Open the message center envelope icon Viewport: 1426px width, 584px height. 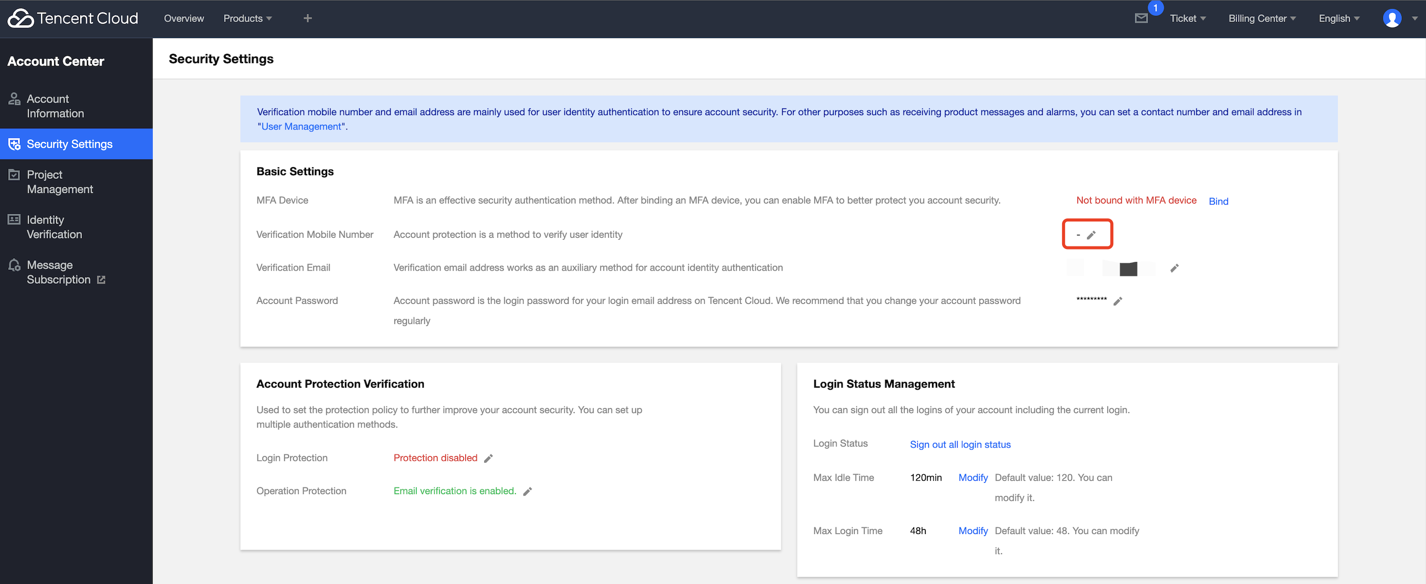point(1141,18)
